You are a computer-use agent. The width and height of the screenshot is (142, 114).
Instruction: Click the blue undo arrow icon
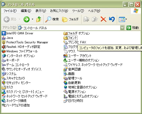point(112,19)
